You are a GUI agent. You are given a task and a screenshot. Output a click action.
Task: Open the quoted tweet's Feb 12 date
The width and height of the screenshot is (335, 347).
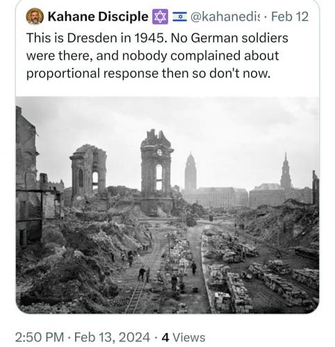(x=290, y=17)
